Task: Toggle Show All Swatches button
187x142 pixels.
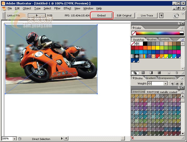Action: 135,73
